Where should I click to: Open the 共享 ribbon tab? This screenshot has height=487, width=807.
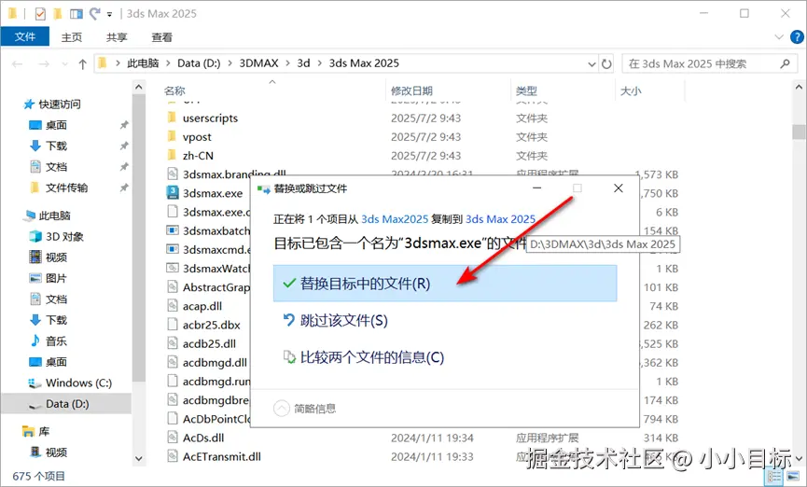[x=117, y=37]
